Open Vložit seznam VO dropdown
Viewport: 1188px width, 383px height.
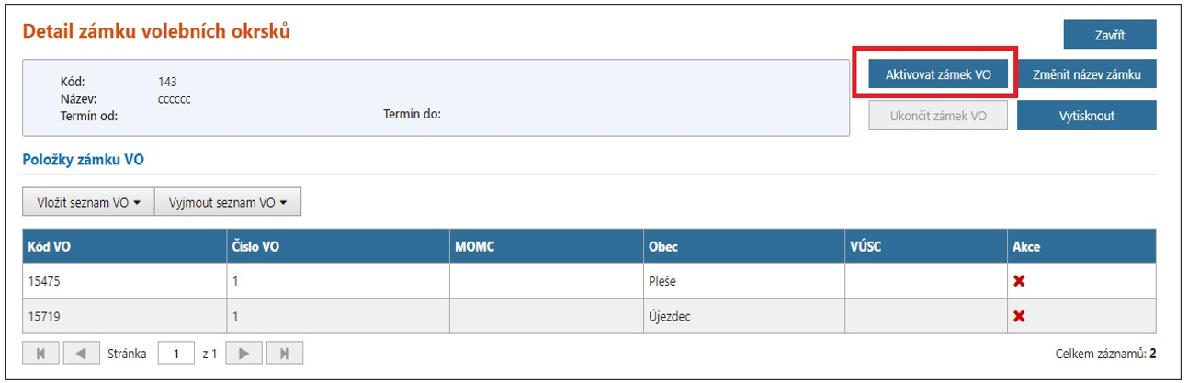click(88, 203)
